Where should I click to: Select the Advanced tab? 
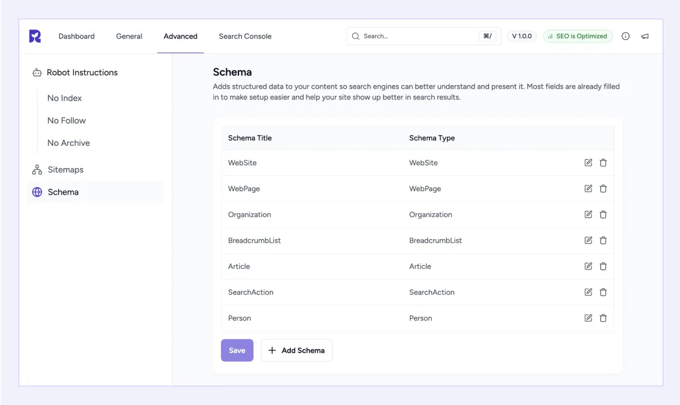click(181, 36)
